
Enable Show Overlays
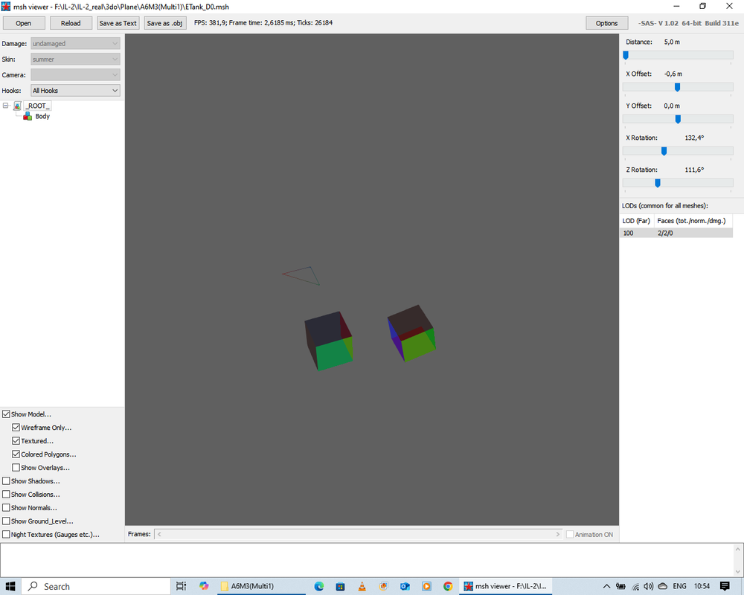point(16,467)
